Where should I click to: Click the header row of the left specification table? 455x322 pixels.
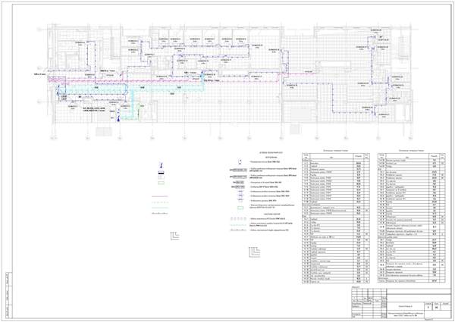(336, 157)
